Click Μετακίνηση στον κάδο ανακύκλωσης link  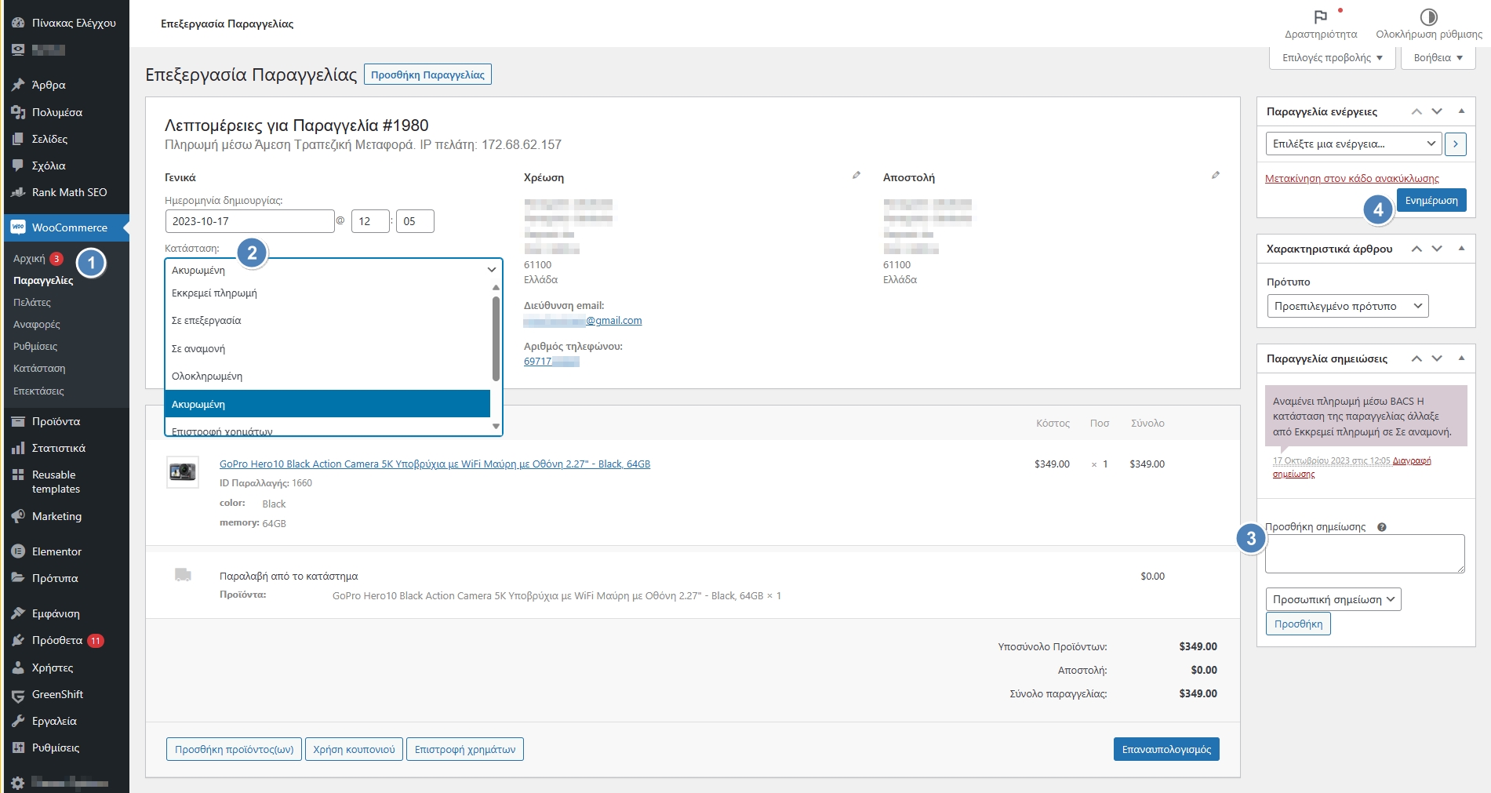(x=1351, y=179)
